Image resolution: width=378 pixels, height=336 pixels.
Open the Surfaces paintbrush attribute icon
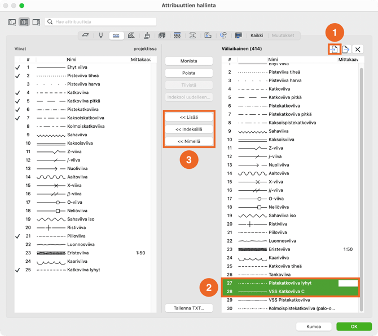point(147,35)
